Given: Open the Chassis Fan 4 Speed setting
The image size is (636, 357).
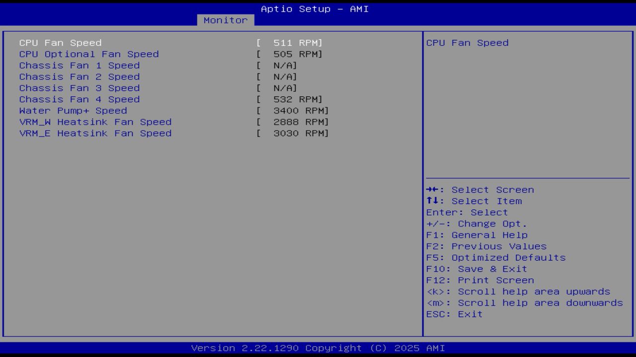Looking at the screenshot, I should pos(79,99).
